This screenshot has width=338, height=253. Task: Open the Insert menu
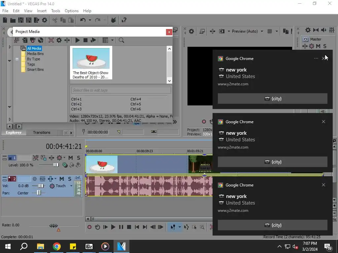click(42, 11)
